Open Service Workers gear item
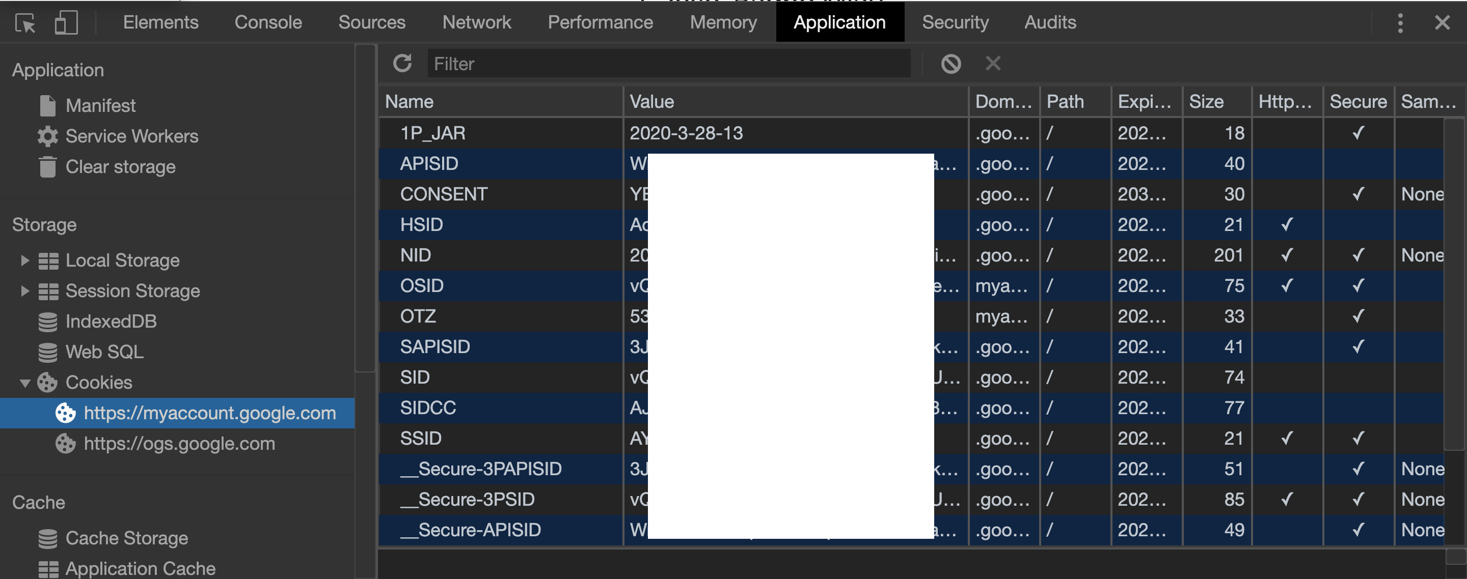The height and width of the screenshot is (579, 1467). point(131,136)
